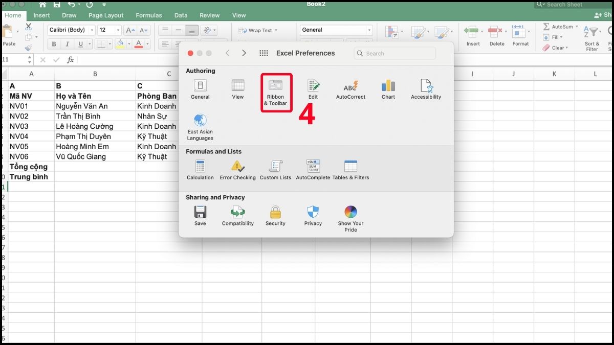Viewport: 614px width, 345px height.
Task: Click the Format Painter brush icon
Action: [28, 48]
